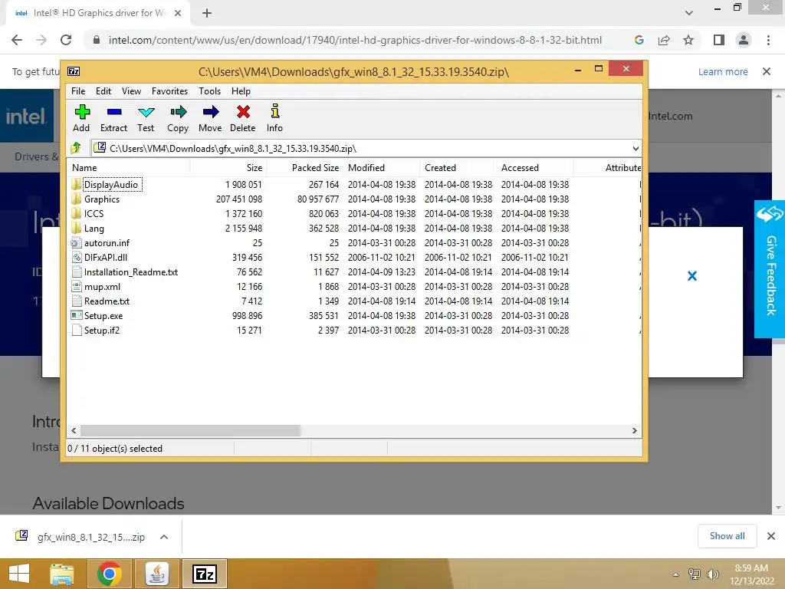Screen dimensions: 785x589
Task: Open the Give Feedback side tab
Action: [x=770, y=269]
